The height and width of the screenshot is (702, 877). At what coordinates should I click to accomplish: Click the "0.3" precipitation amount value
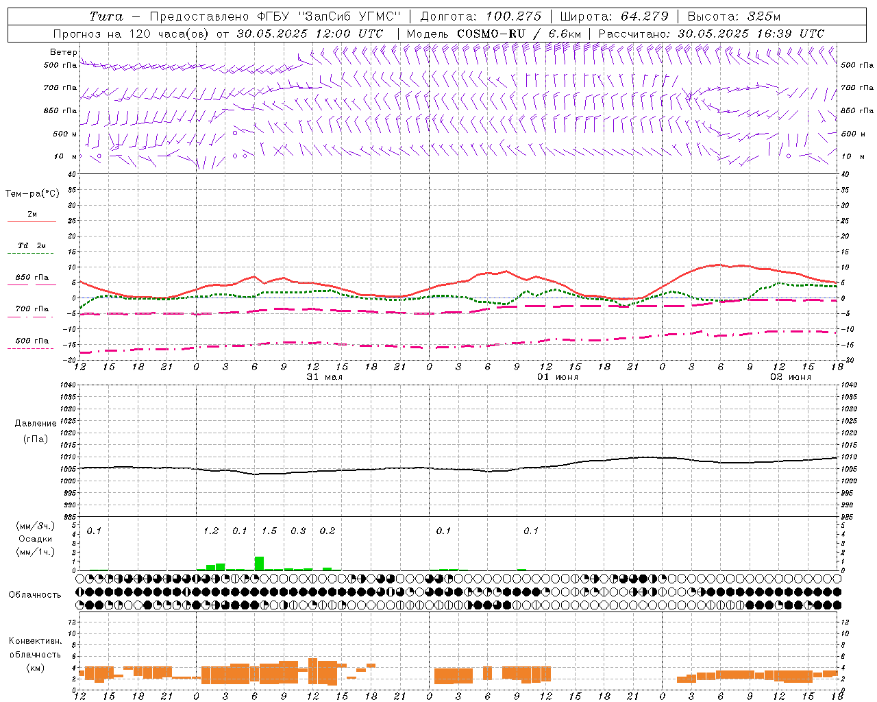(298, 531)
